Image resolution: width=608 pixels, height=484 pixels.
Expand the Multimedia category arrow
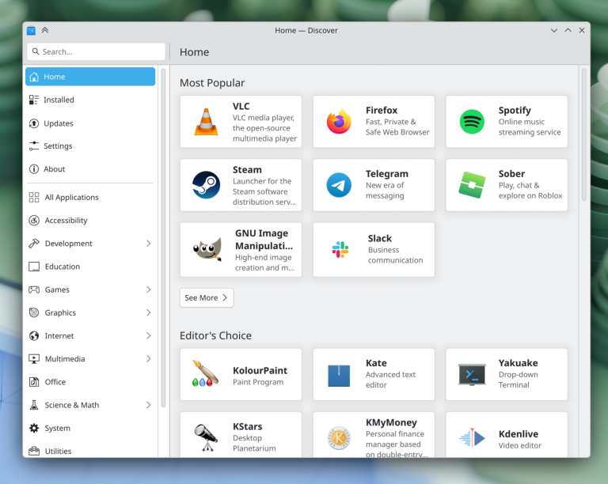point(149,359)
